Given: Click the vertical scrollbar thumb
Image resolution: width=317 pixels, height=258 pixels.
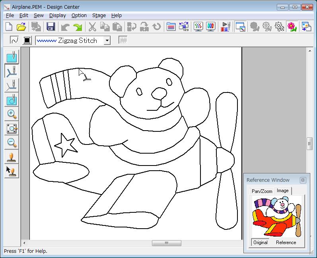Looking at the screenshot, I should click(x=309, y=143).
